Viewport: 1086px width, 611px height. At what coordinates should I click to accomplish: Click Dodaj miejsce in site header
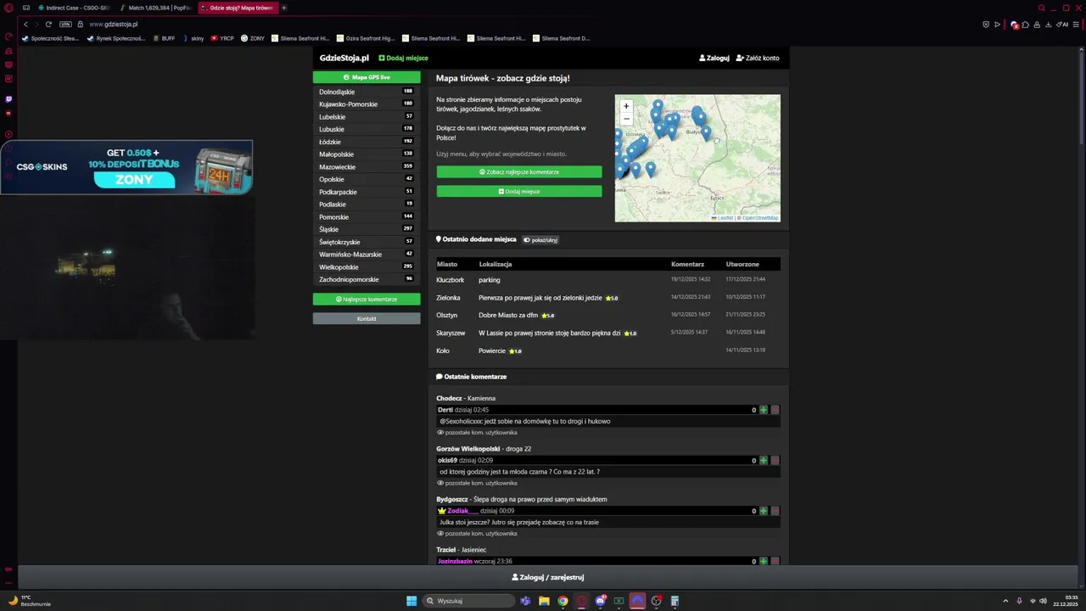point(403,59)
